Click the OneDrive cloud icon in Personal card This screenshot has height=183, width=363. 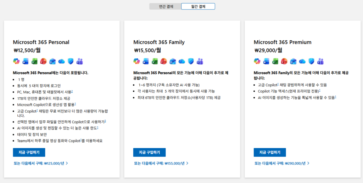(x=61, y=61)
